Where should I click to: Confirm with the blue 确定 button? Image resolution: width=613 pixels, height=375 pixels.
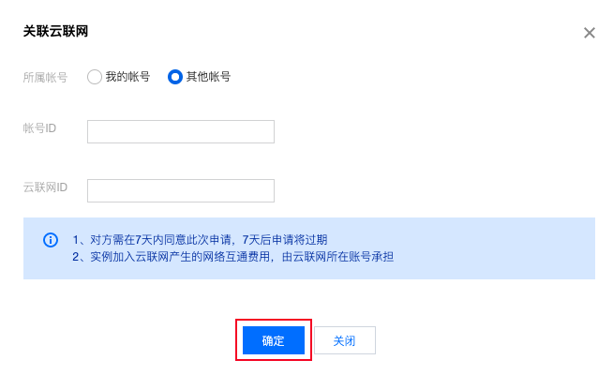point(273,340)
